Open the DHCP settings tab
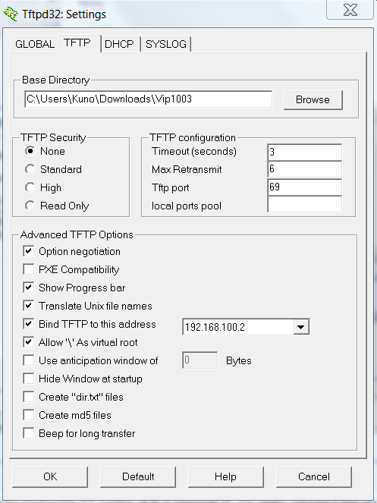 click(119, 44)
